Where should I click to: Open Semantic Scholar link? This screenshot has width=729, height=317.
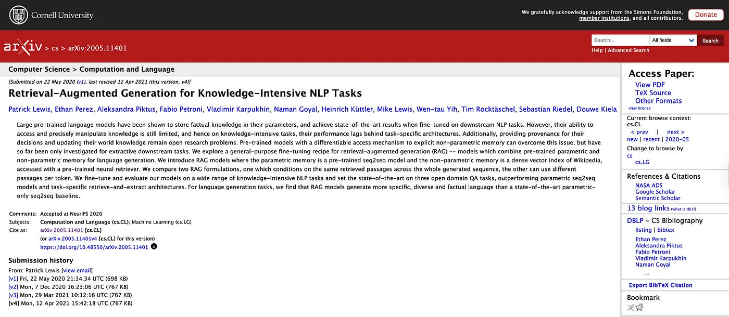(x=658, y=198)
